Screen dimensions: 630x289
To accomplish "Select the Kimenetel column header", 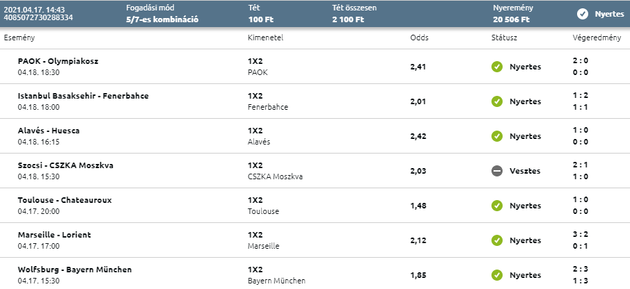I will [265, 37].
